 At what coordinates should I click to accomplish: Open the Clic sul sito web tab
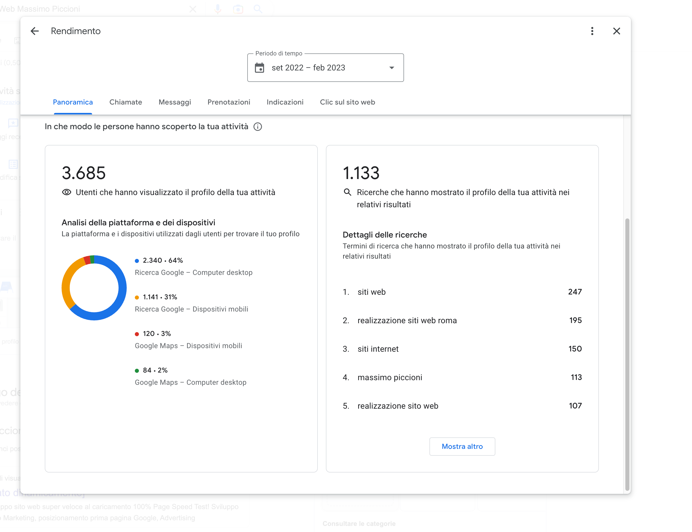348,102
